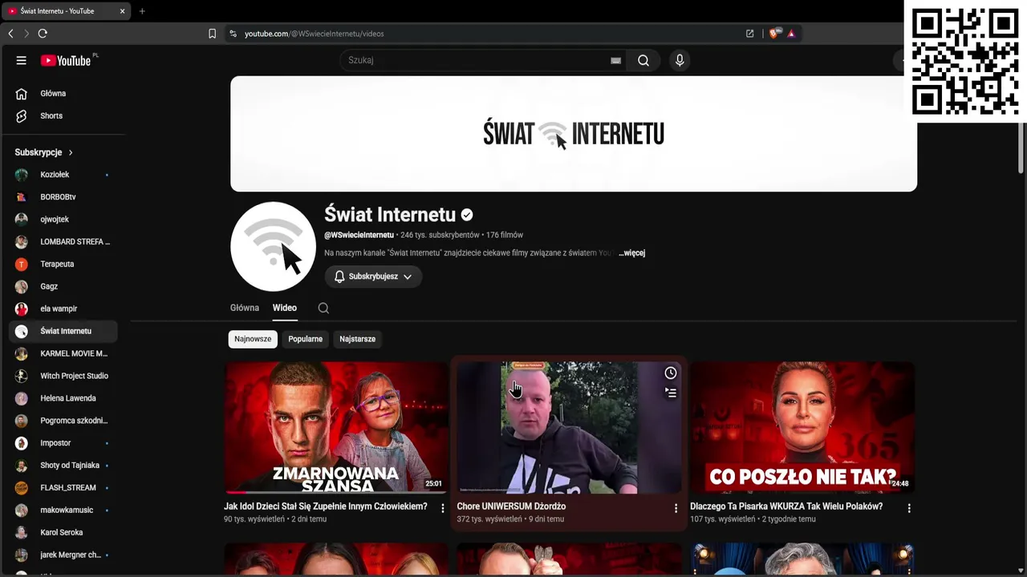Click the @WSwiecieInternetu channel handle

[x=359, y=236]
